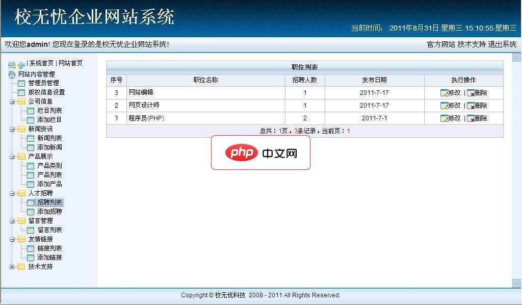The image size is (522, 305).
Task: Click the delete icon for 网页设计师 row
Action: coord(471,106)
